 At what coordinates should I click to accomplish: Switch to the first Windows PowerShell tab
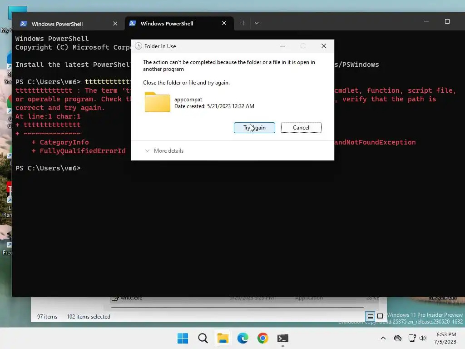click(69, 24)
